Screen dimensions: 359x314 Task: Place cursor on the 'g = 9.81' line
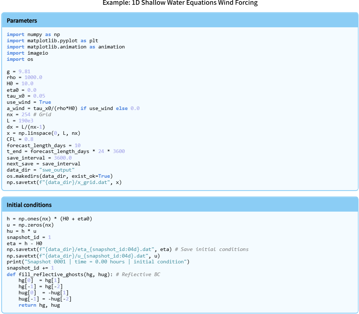pos(19,71)
